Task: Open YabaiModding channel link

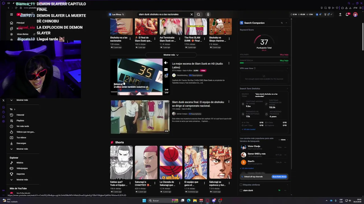Action: tap(182, 75)
